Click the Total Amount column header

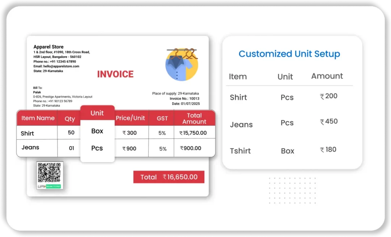[194, 118]
